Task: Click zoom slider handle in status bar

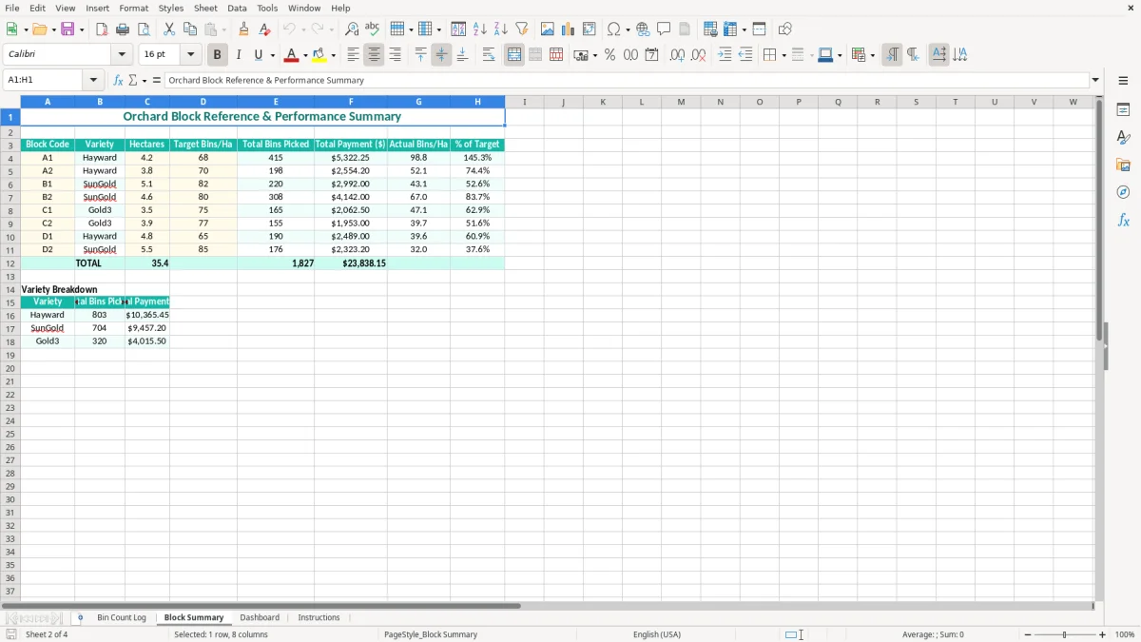Action: (x=1064, y=634)
